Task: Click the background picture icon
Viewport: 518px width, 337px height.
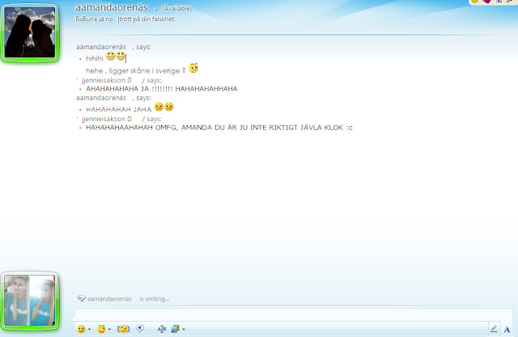Action: pyautogui.click(x=175, y=329)
